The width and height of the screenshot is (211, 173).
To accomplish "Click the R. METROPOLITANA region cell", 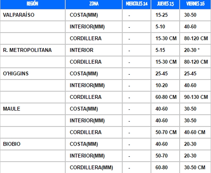I will click(x=27, y=50).
